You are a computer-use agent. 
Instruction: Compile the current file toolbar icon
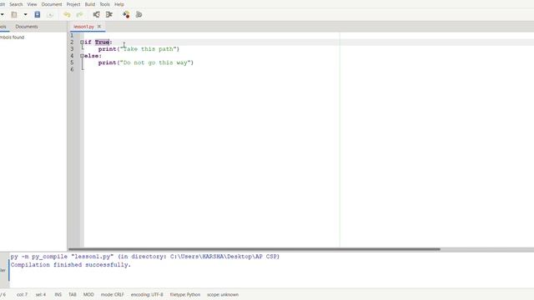pyautogui.click(x=126, y=15)
